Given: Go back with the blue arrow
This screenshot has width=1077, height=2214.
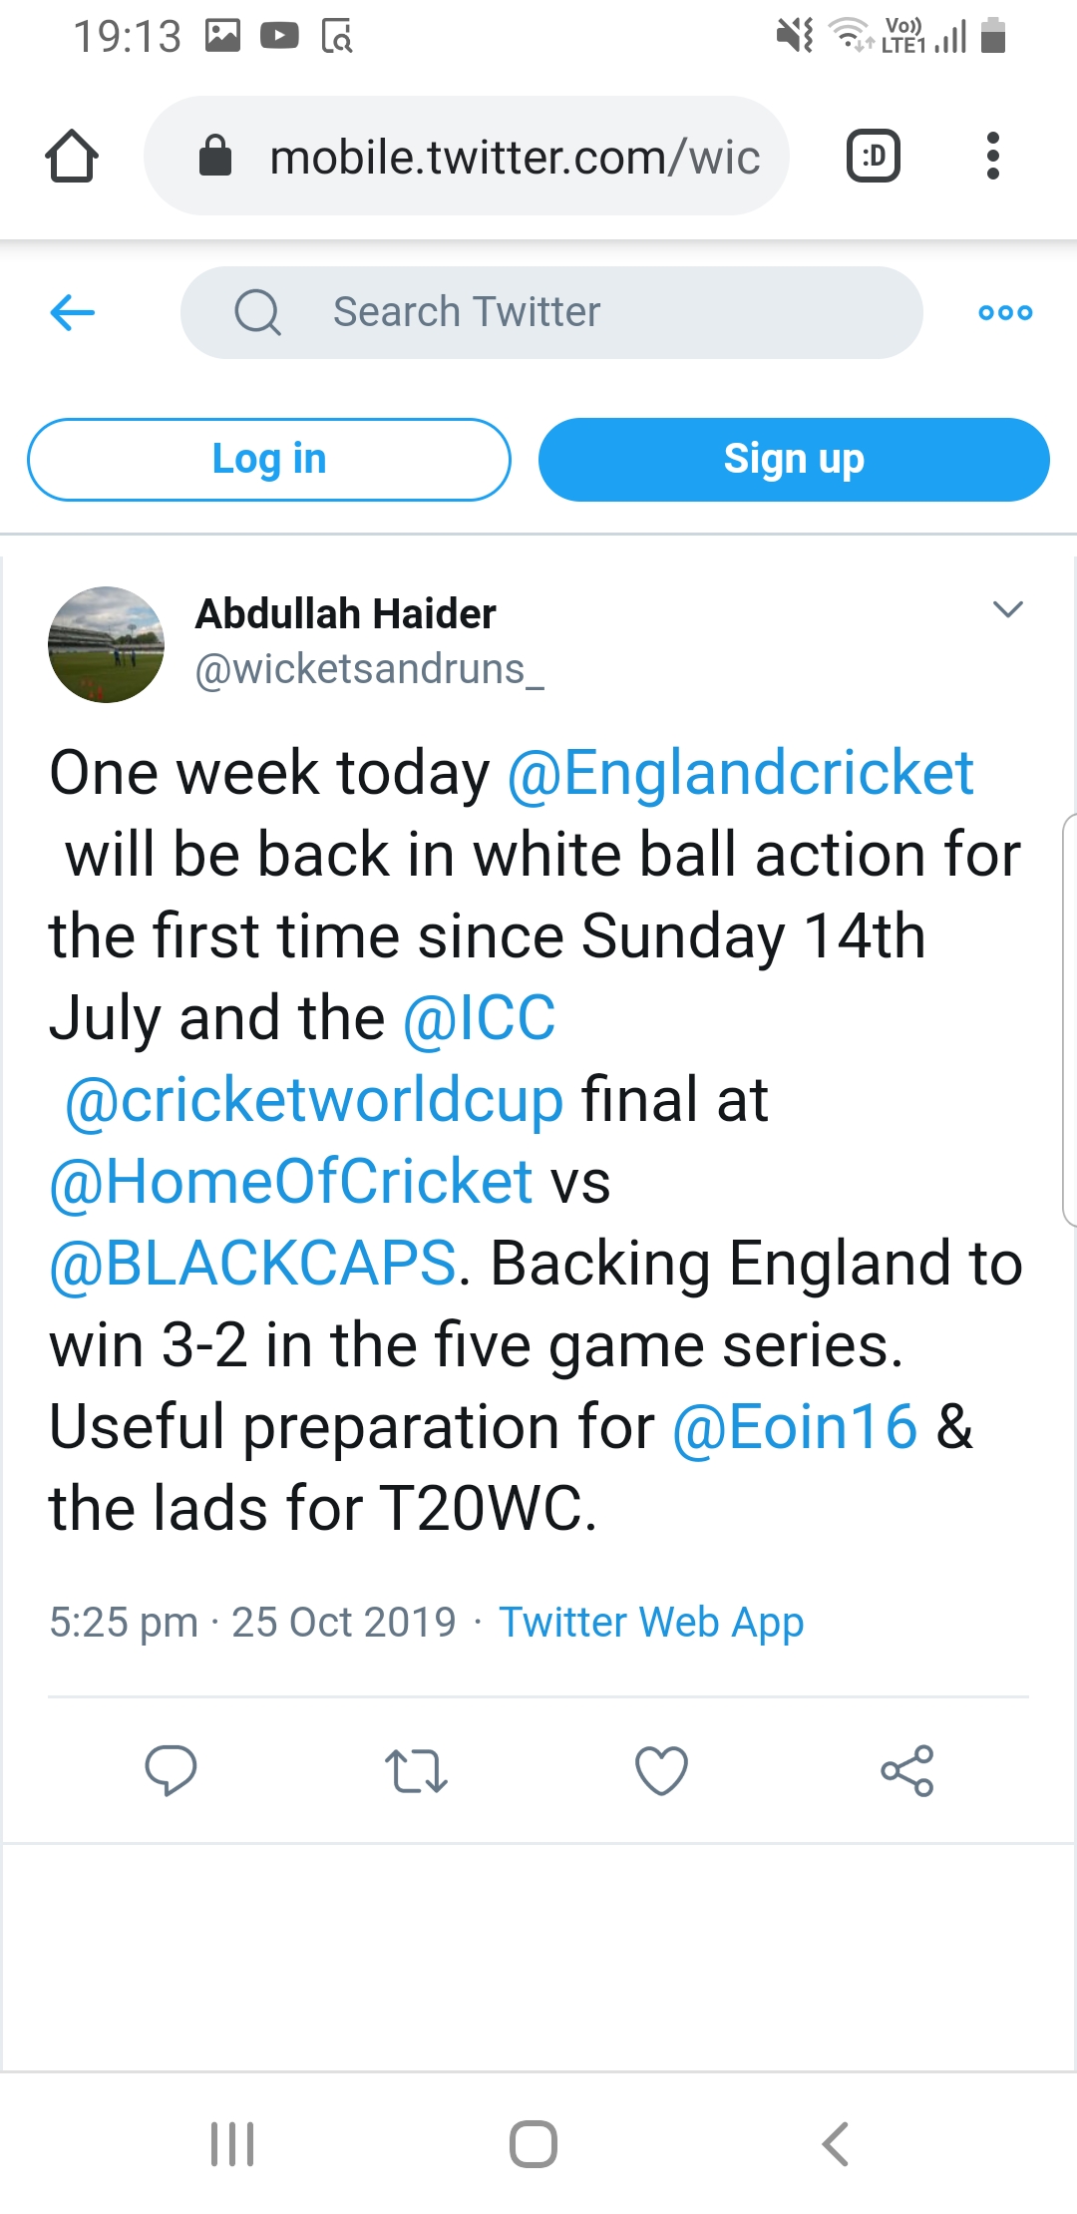Looking at the screenshot, I should (73, 312).
